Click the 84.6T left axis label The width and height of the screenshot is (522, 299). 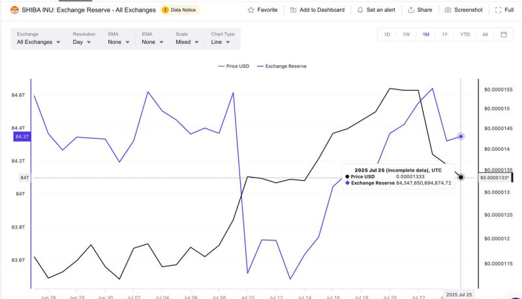click(x=18, y=95)
